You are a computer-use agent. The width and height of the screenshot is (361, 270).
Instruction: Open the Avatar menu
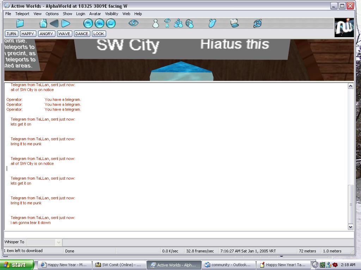point(95,14)
